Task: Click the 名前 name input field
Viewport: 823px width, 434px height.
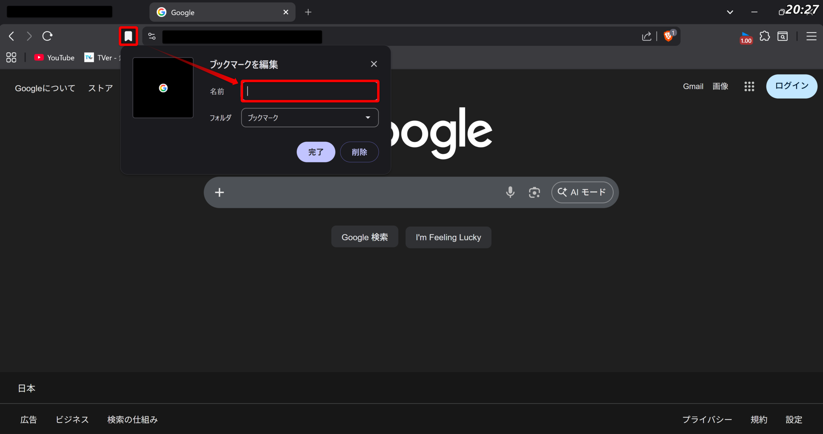Action: [x=310, y=91]
